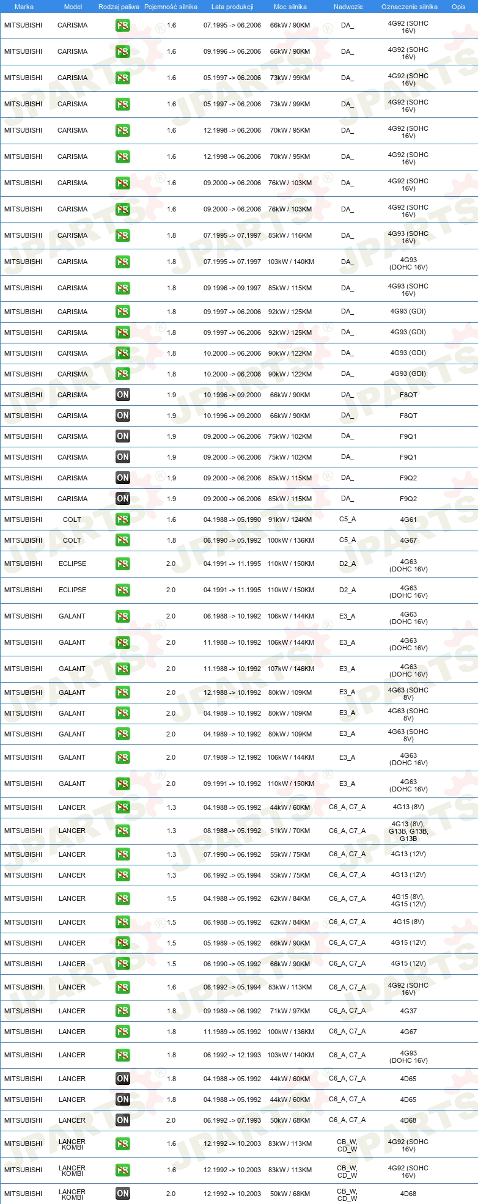Select the COLT model cell in the 4G61 row

pyautogui.click(x=72, y=520)
